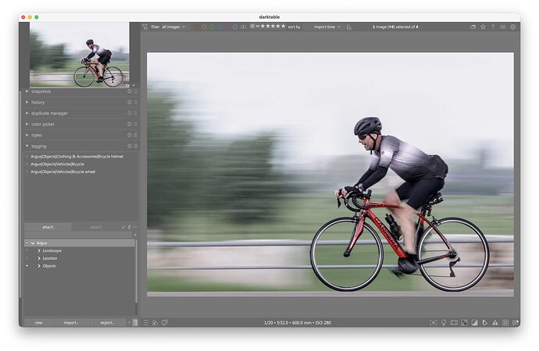Viewport: 539px width, 351px height.
Task: Toggle the tree/list view icon beside export
Action: coord(135,322)
